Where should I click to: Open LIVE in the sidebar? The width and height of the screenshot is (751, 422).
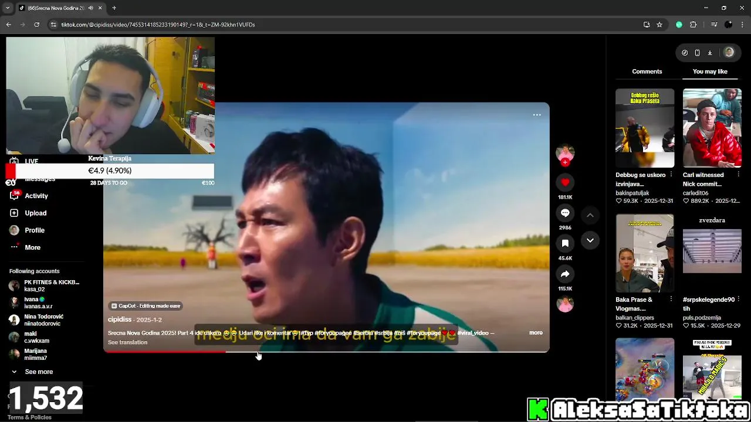click(24, 161)
